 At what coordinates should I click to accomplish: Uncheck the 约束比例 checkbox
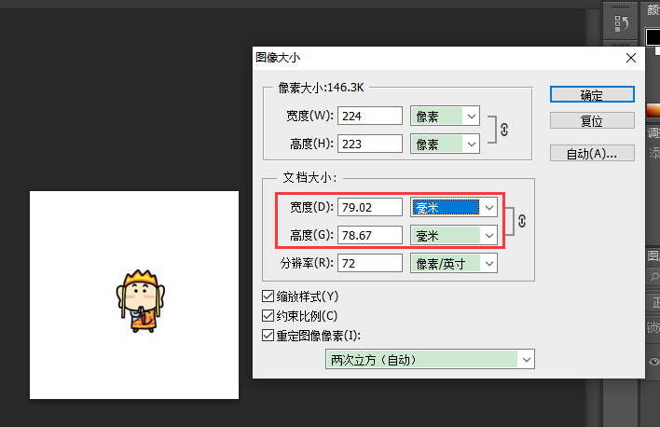(x=269, y=316)
